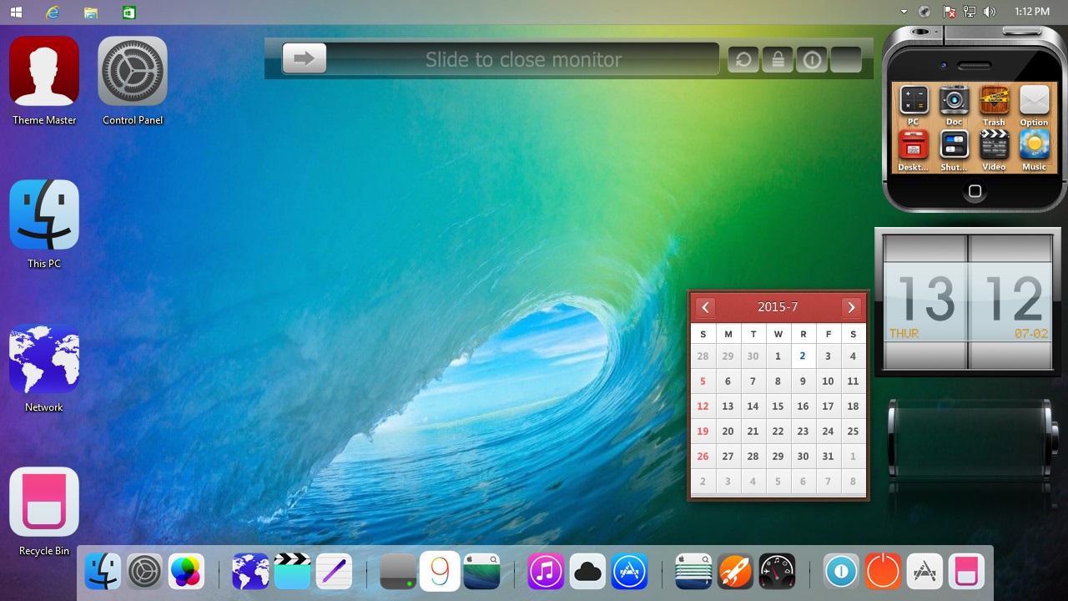This screenshot has width=1068, height=601.
Task: Open the color wheel app in dock
Action: tap(186, 572)
